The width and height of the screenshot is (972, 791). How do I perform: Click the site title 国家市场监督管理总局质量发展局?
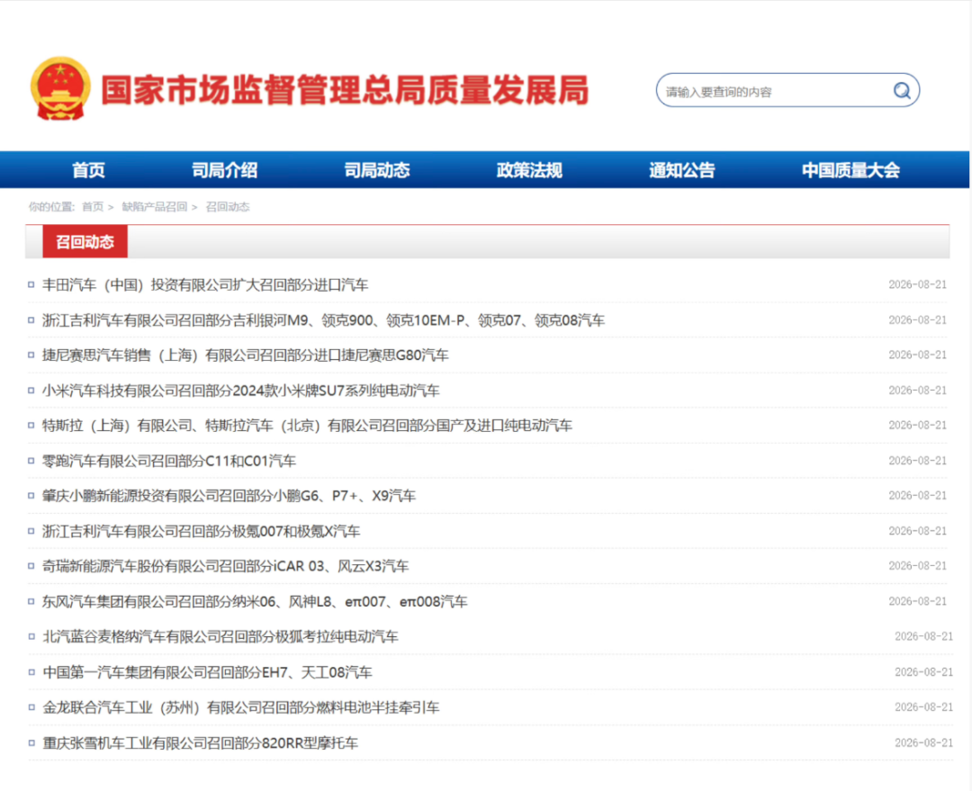345,90
